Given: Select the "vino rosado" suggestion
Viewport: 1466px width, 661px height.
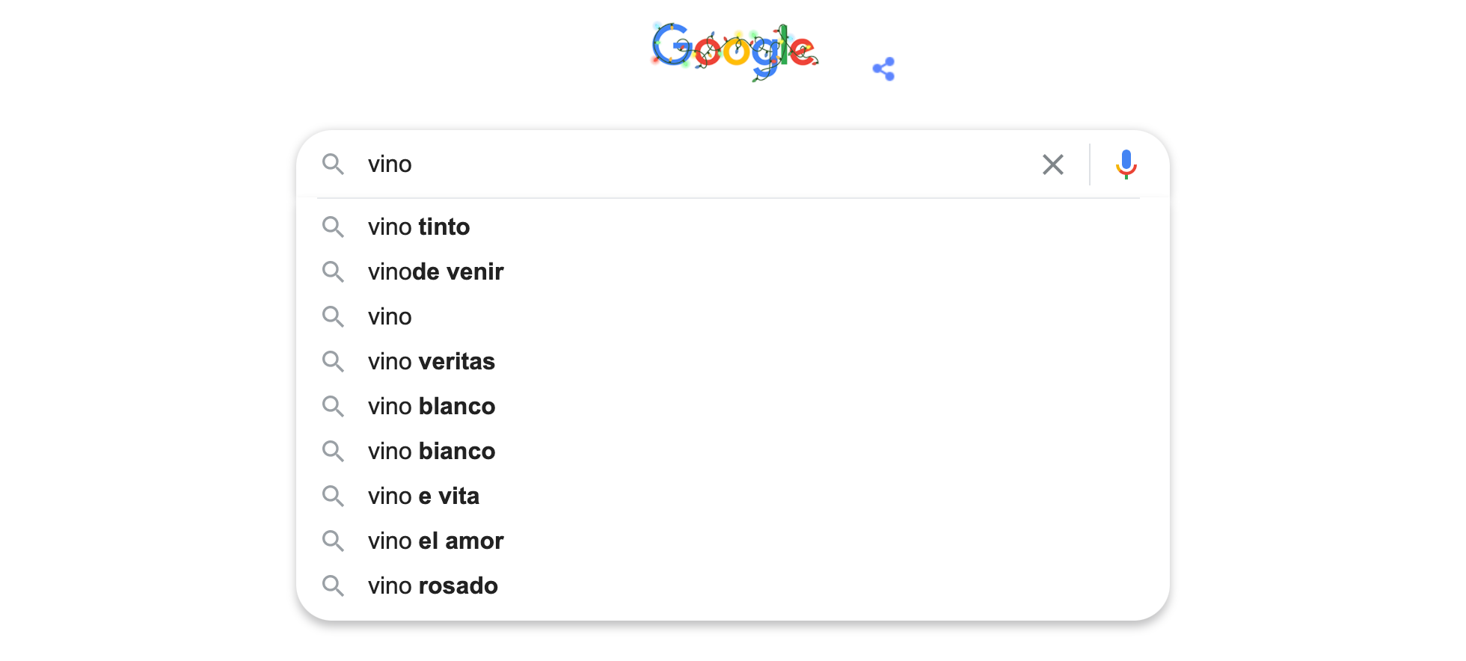Looking at the screenshot, I should pyautogui.click(x=432, y=586).
